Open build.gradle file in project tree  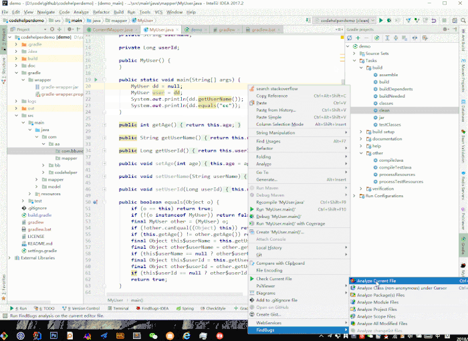pyautogui.click(x=39, y=215)
